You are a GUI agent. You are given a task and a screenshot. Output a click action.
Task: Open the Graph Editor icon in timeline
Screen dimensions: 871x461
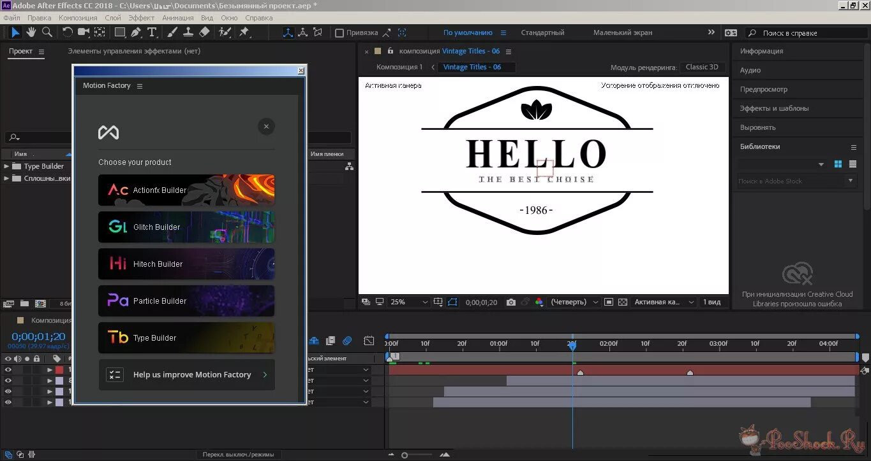click(x=369, y=341)
